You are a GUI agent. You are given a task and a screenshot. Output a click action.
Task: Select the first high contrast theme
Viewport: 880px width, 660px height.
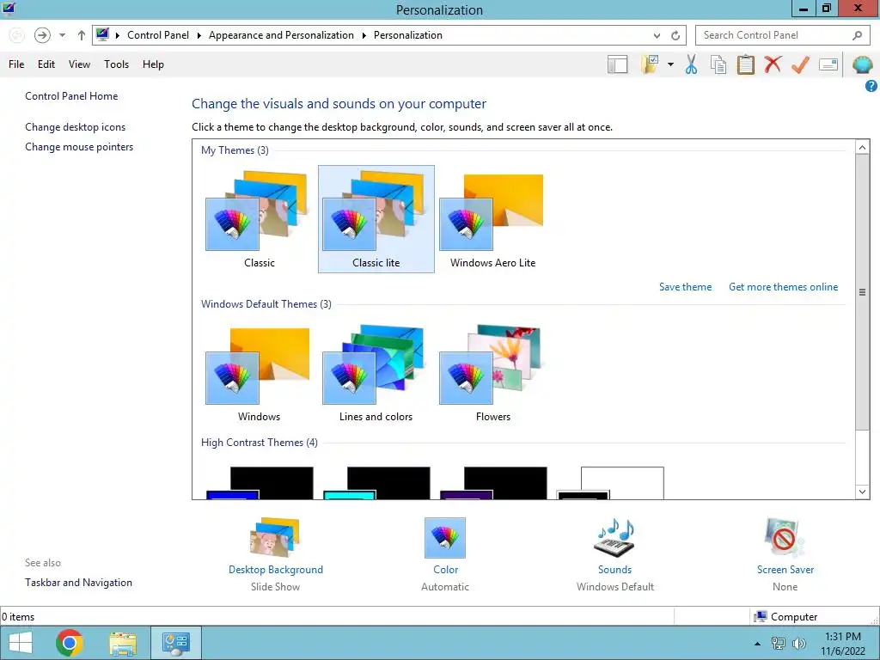[x=260, y=483]
